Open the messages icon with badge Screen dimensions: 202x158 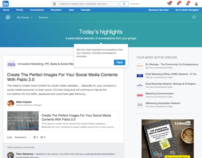[170, 3]
